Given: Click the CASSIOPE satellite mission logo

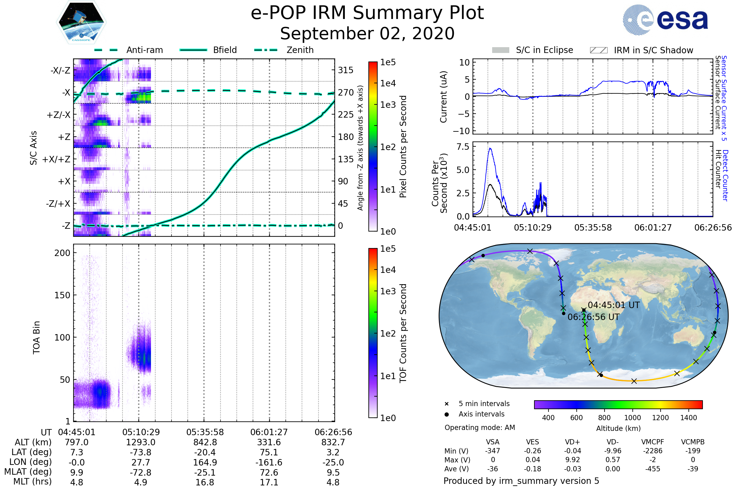Looking at the screenshot, I should pyautogui.click(x=81, y=22).
